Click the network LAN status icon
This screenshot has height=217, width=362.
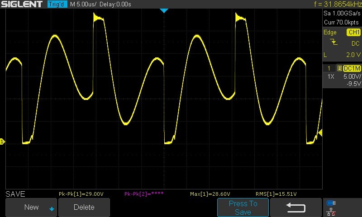331,212
